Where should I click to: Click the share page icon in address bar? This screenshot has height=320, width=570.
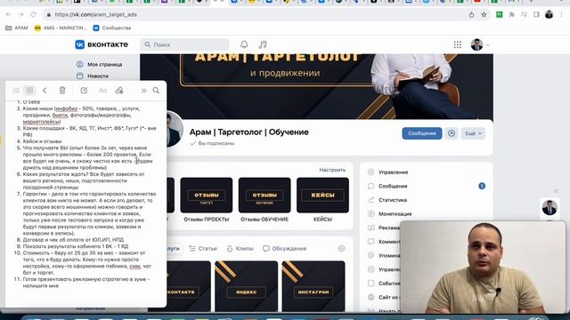471,14
